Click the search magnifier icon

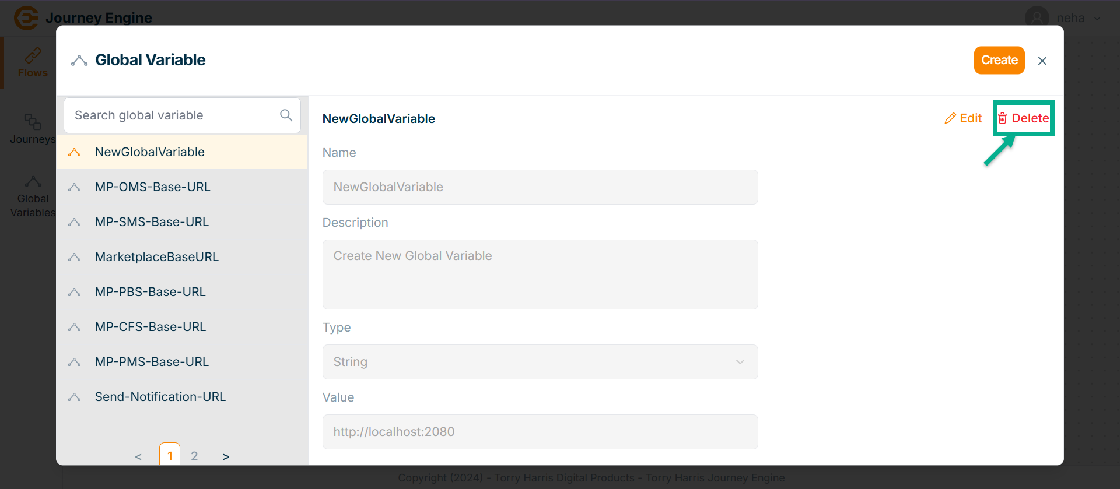coord(286,115)
